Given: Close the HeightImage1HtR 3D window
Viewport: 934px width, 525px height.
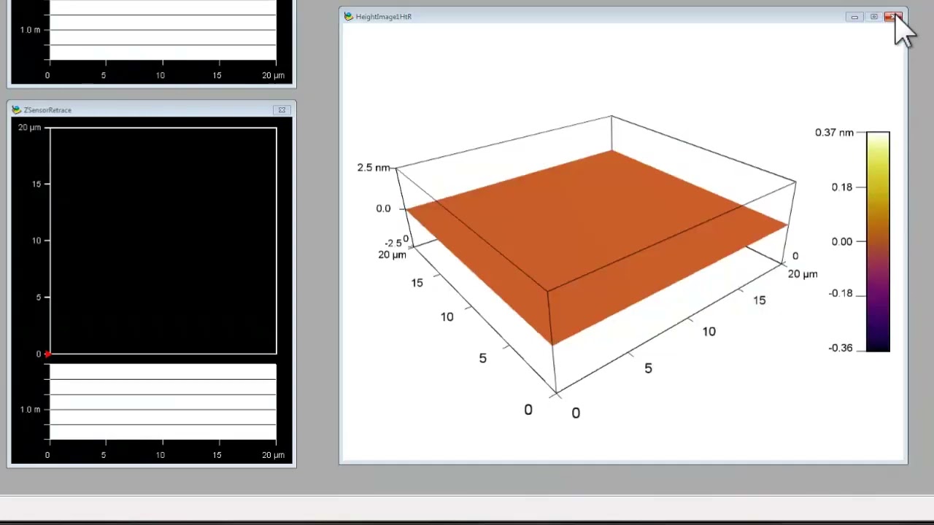Looking at the screenshot, I should 893,17.
